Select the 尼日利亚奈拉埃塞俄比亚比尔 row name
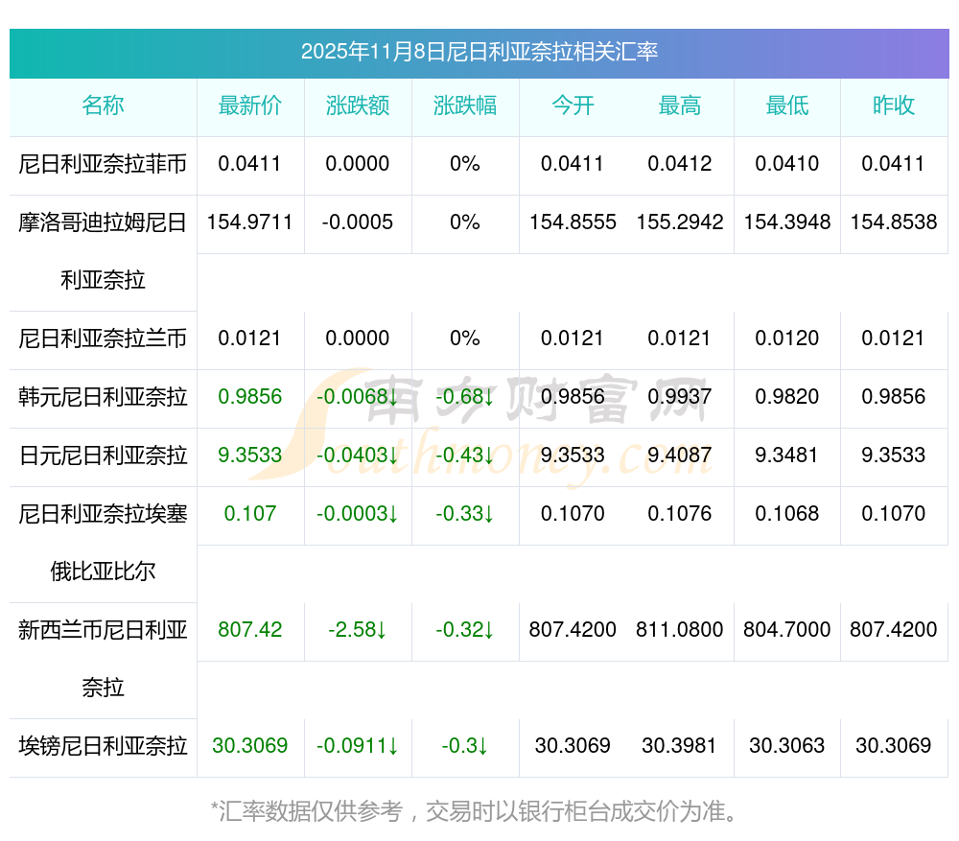The image size is (959, 841). coord(103,543)
